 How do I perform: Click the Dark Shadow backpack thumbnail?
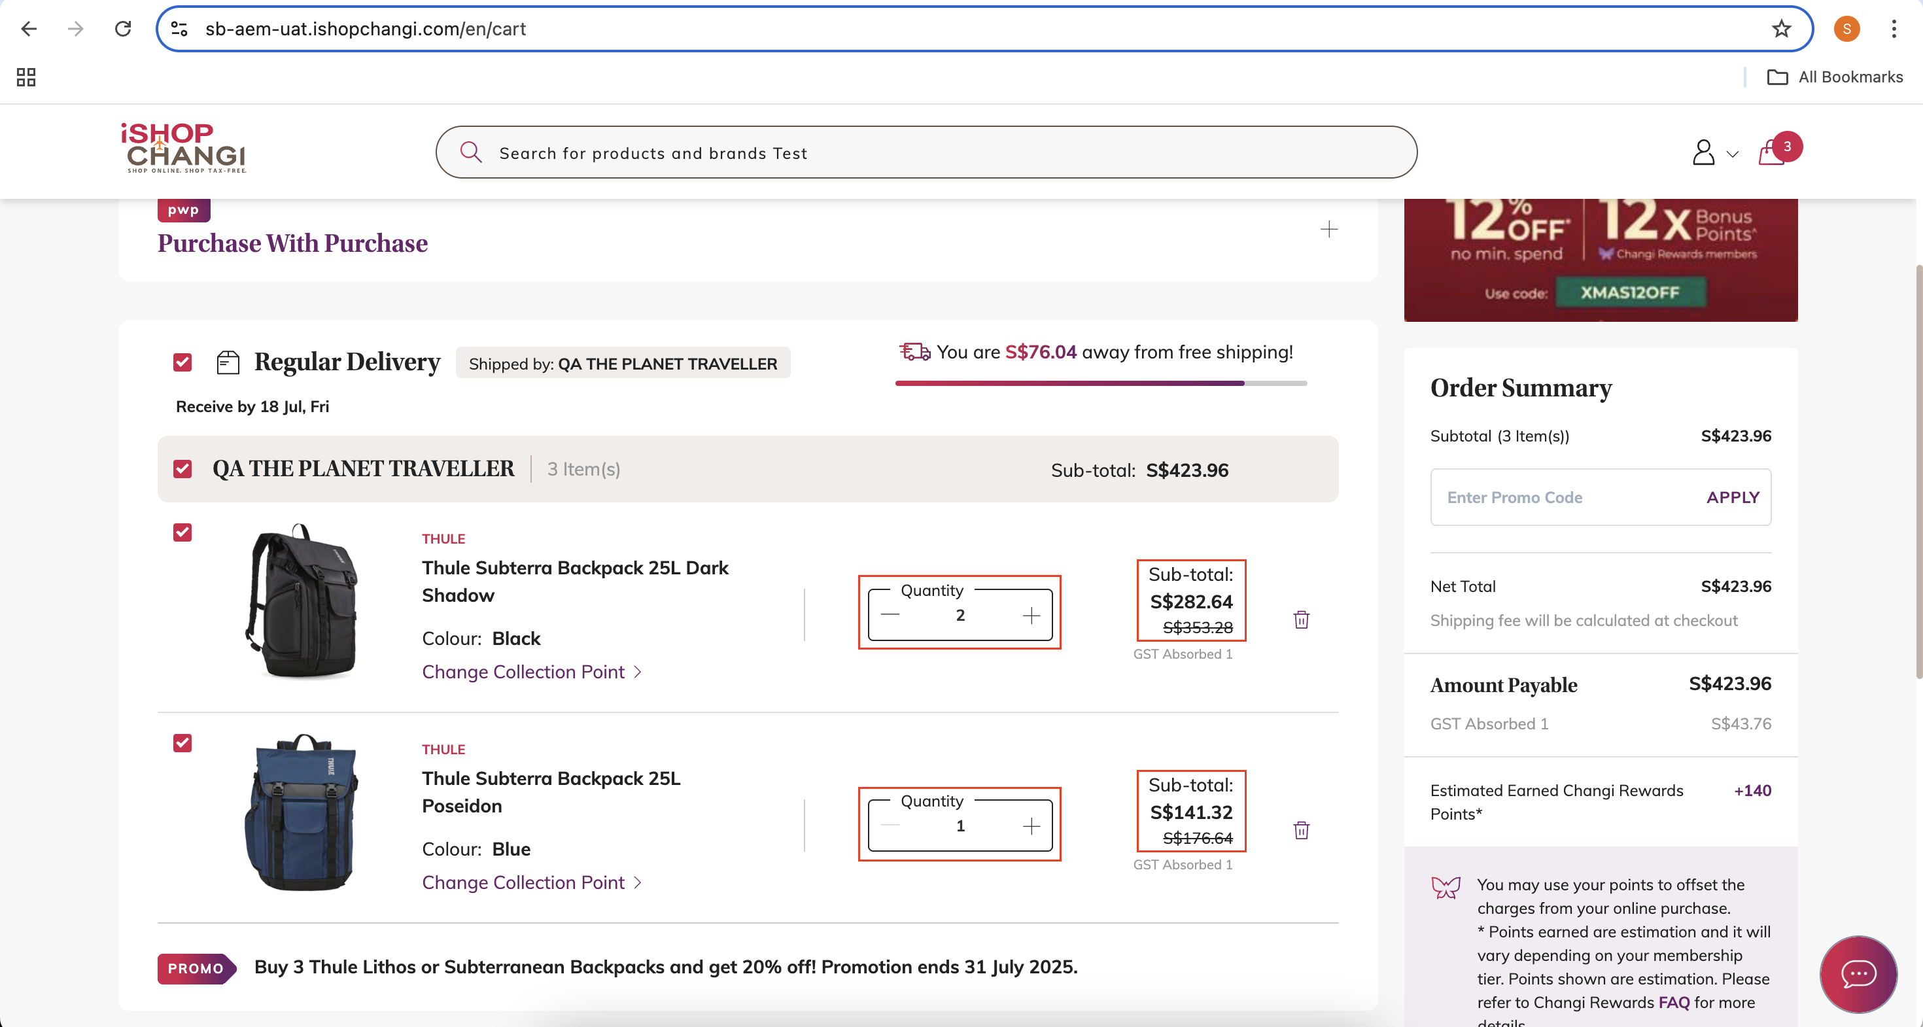(x=302, y=601)
